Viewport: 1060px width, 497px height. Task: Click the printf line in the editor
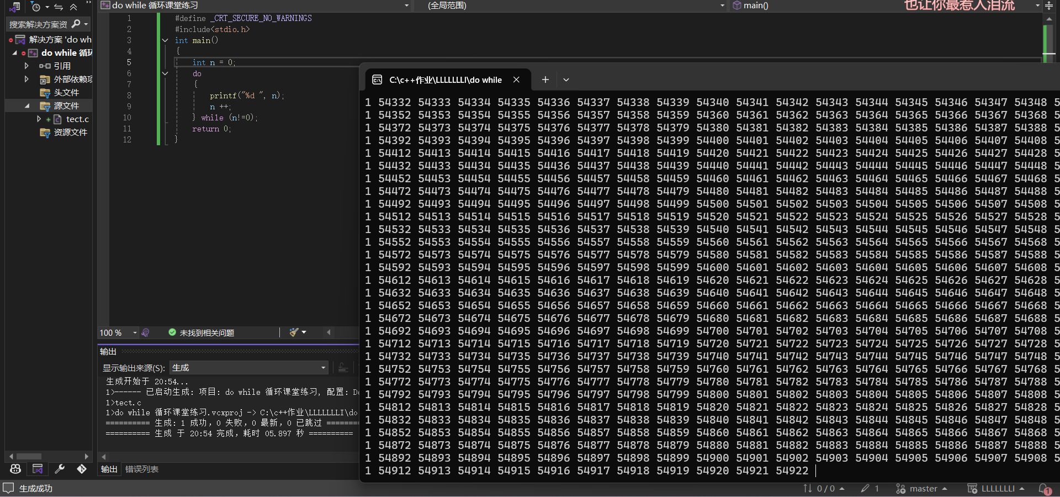[247, 96]
